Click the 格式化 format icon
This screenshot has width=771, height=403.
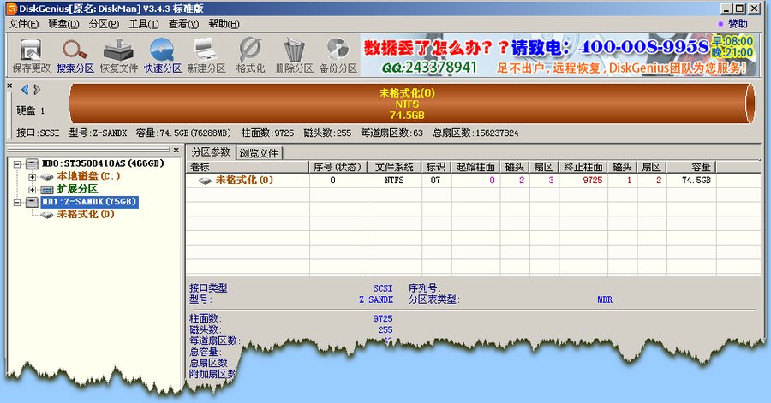point(250,55)
